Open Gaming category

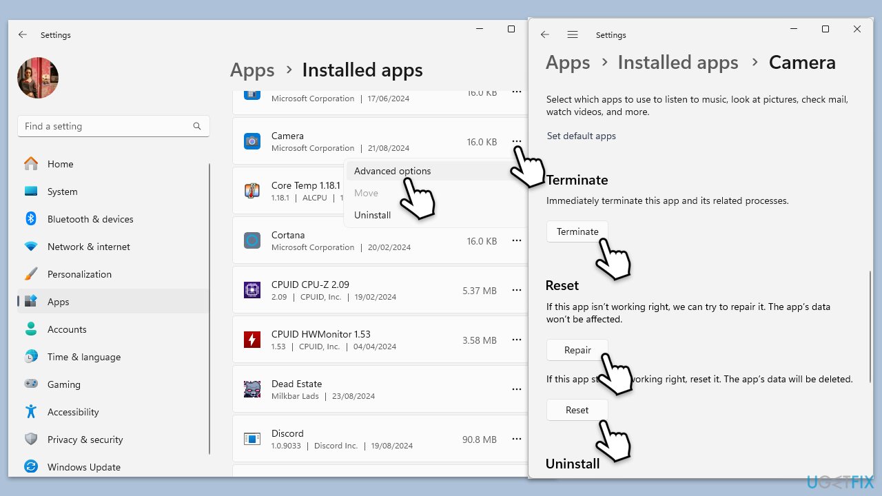click(x=114, y=384)
